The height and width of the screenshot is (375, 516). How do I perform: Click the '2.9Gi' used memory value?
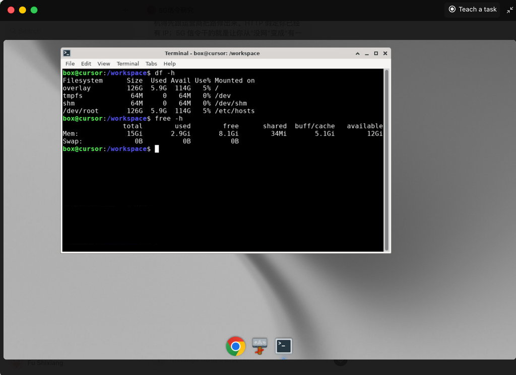click(x=181, y=133)
